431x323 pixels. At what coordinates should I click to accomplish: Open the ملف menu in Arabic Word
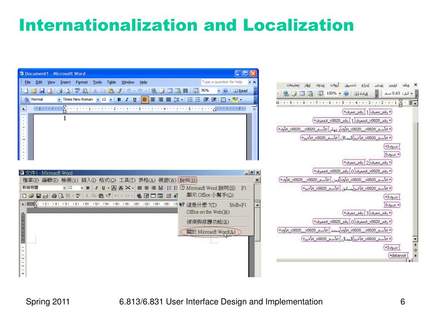point(406,85)
